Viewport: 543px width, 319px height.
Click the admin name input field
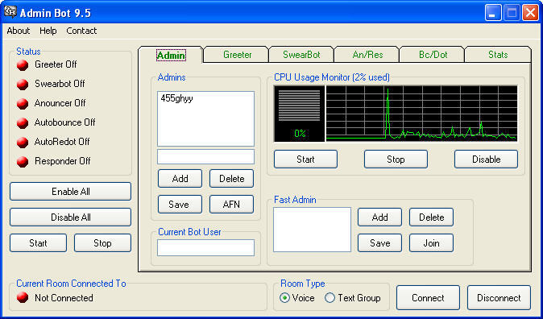pos(205,156)
